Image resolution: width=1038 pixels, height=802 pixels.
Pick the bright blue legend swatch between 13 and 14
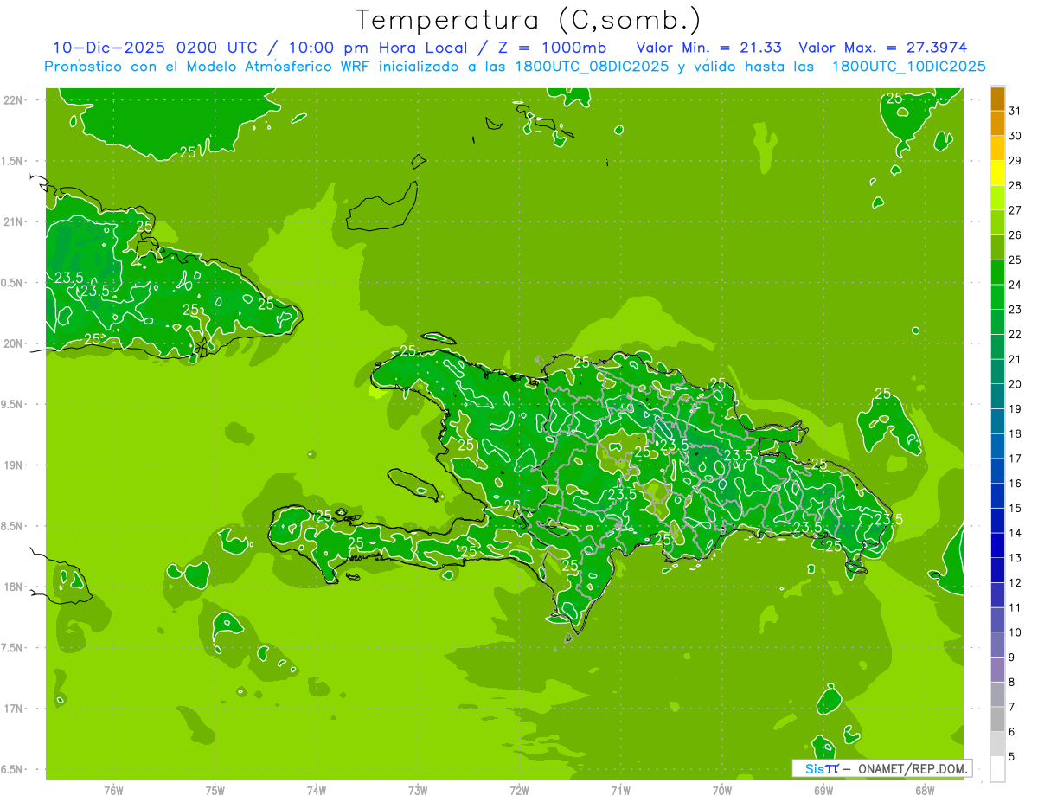coord(997,546)
